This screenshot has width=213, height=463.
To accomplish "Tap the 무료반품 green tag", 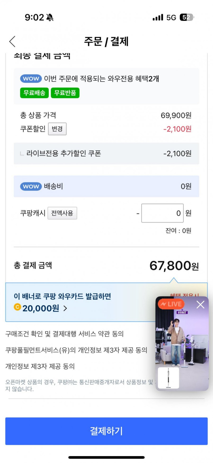I will pos(65,93).
